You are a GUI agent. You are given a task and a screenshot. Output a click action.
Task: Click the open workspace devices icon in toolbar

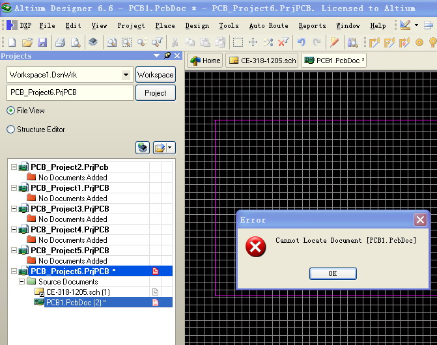pyautogui.click(x=93, y=42)
